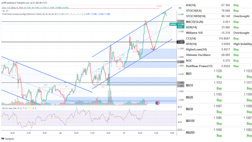Click the Strong High label
The image size is (252, 142).
coord(160,6)
